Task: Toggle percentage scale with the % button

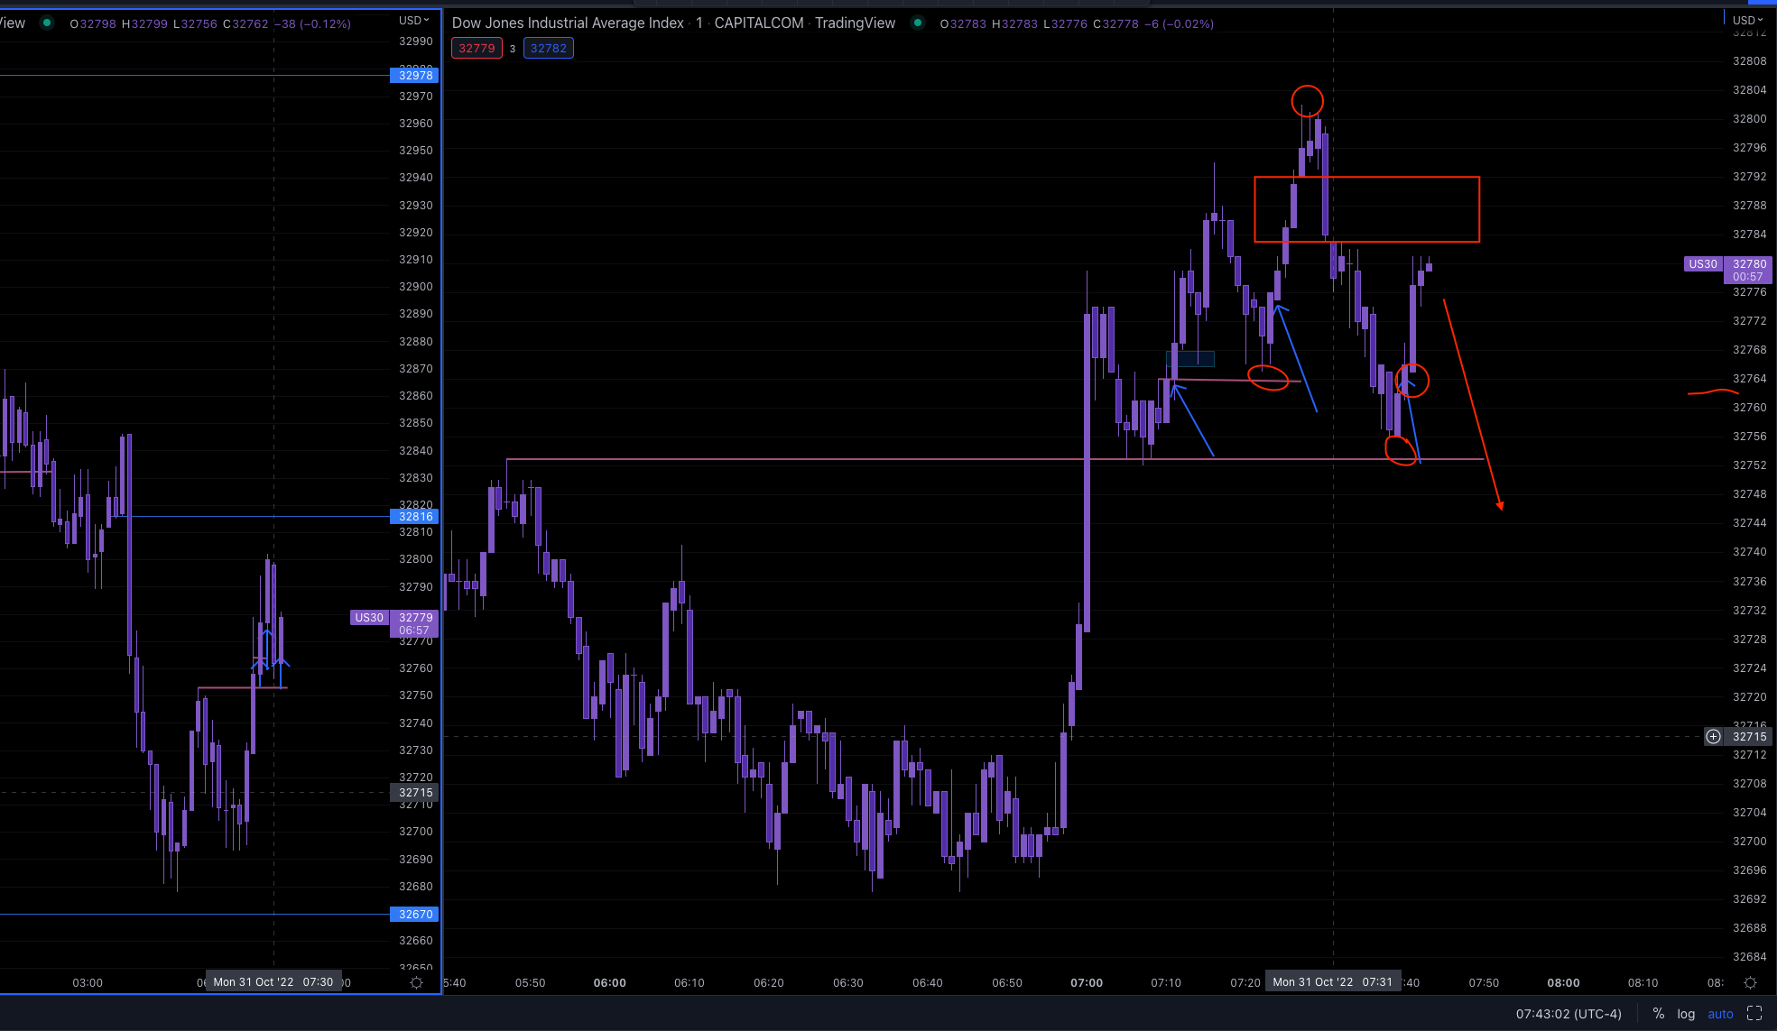Action: (x=1659, y=1013)
